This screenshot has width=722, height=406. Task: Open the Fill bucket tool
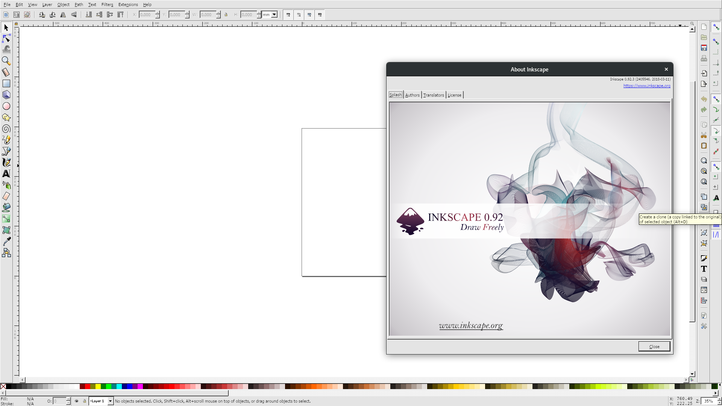point(6,207)
